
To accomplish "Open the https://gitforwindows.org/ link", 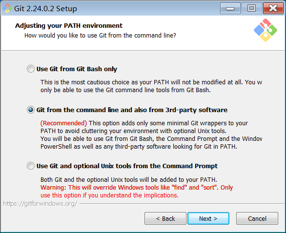I will (x=40, y=203).
